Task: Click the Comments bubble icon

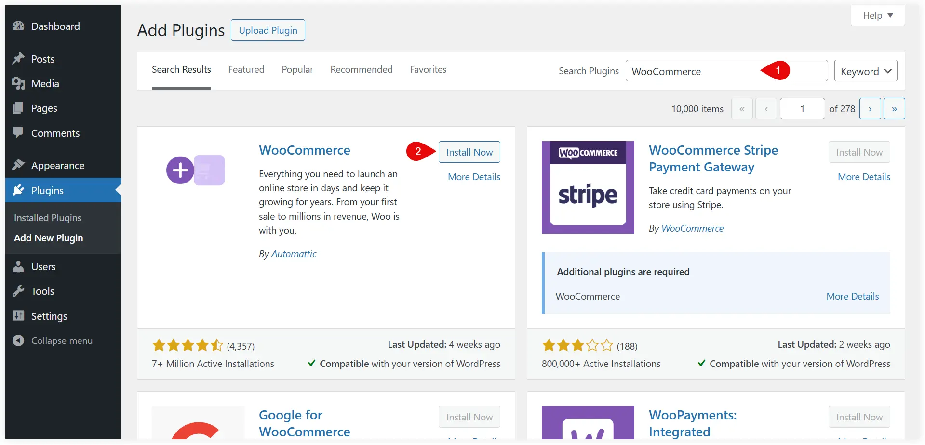Action: click(x=18, y=133)
